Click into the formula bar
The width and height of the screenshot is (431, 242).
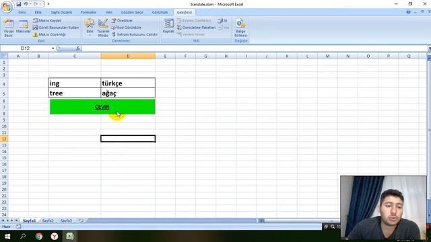pos(255,48)
